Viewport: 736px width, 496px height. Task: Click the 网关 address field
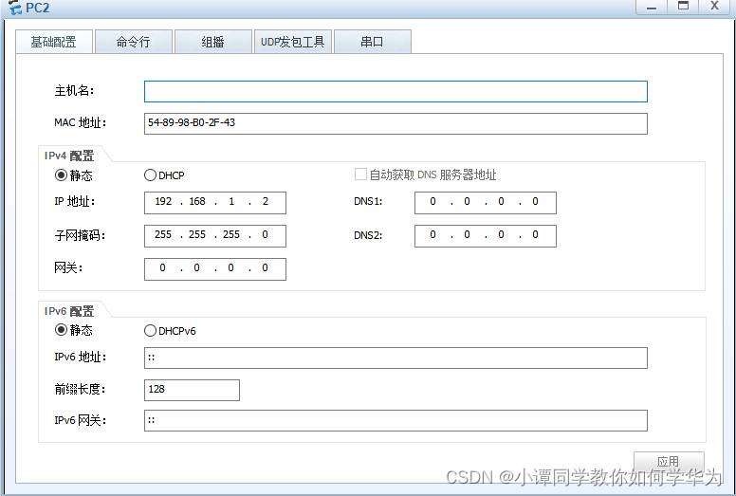click(x=215, y=269)
